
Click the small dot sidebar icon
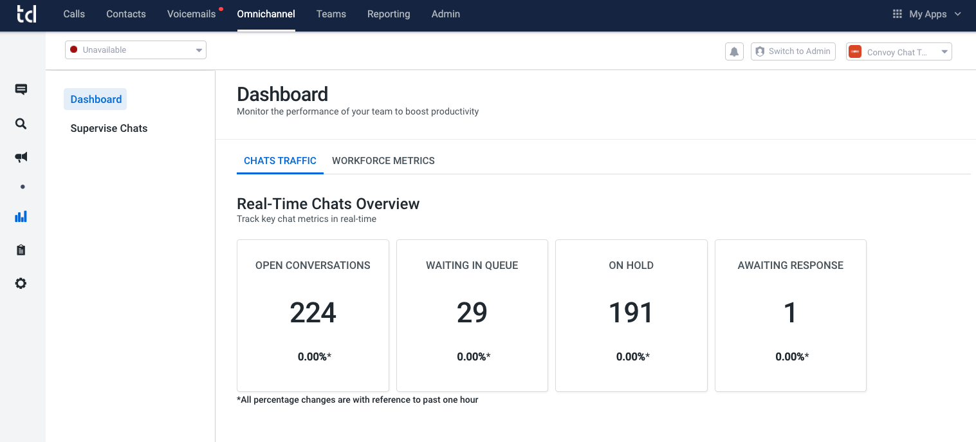[x=23, y=187]
